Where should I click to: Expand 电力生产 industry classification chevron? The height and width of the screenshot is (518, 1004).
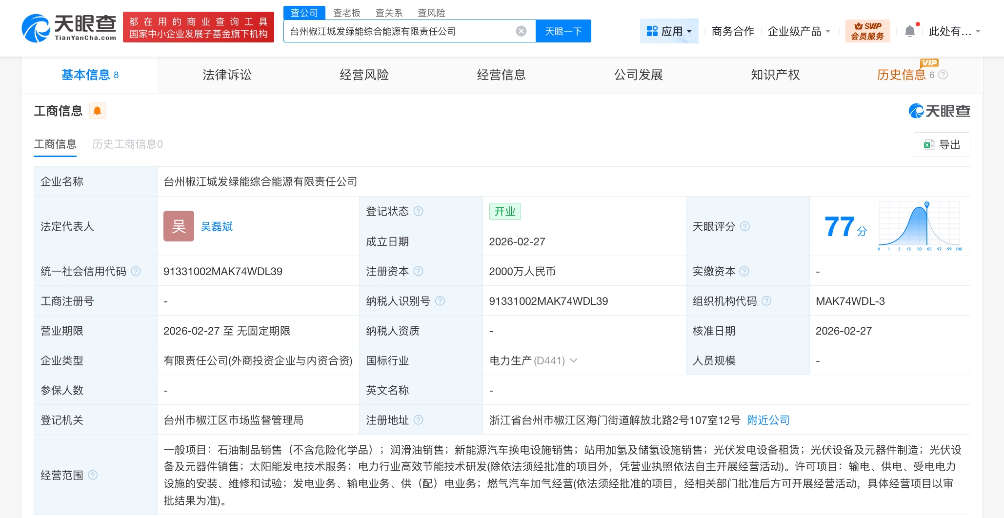click(574, 360)
